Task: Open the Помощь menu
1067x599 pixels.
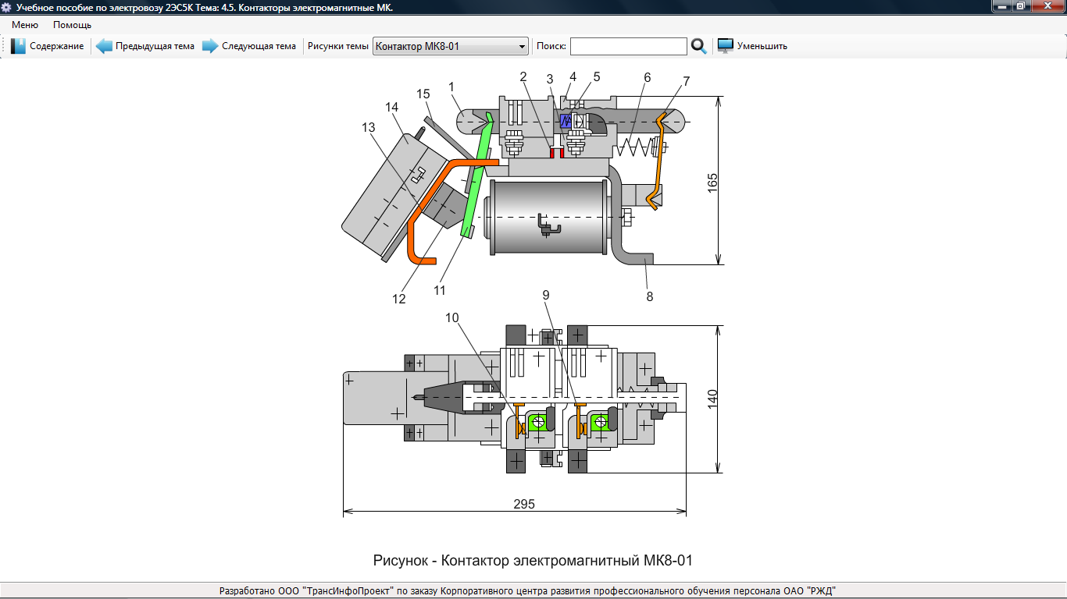Action: pos(72,25)
